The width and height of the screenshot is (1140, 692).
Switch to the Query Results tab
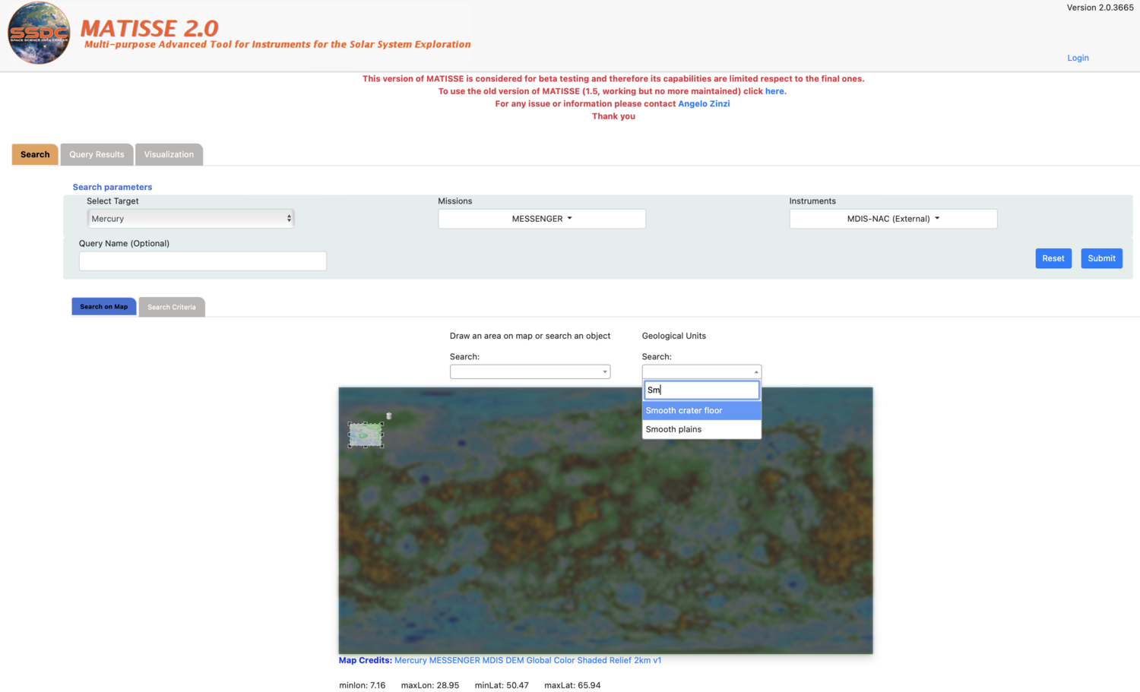coord(97,154)
